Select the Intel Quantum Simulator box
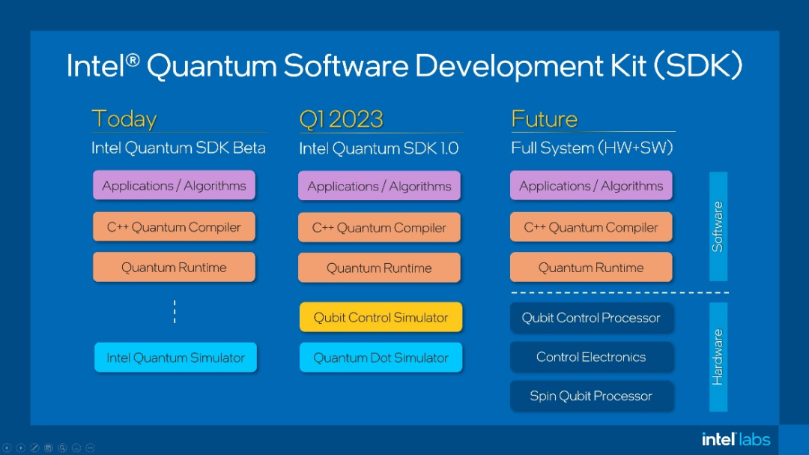The width and height of the screenshot is (809, 455). pos(175,358)
